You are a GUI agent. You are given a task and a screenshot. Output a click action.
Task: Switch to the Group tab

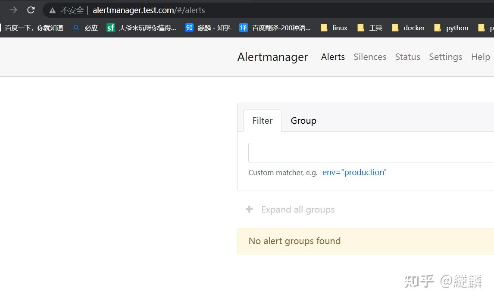point(303,121)
